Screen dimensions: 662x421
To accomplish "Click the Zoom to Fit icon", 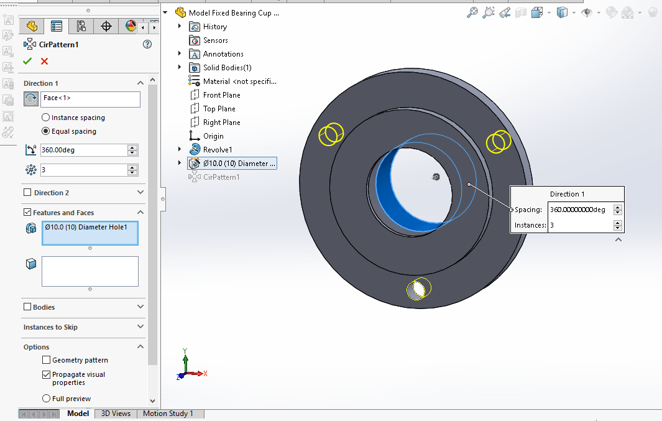I will 472,12.
